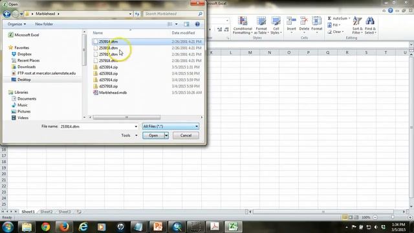
Task: Select Desktop in navigation pane
Action: click(x=24, y=80)
